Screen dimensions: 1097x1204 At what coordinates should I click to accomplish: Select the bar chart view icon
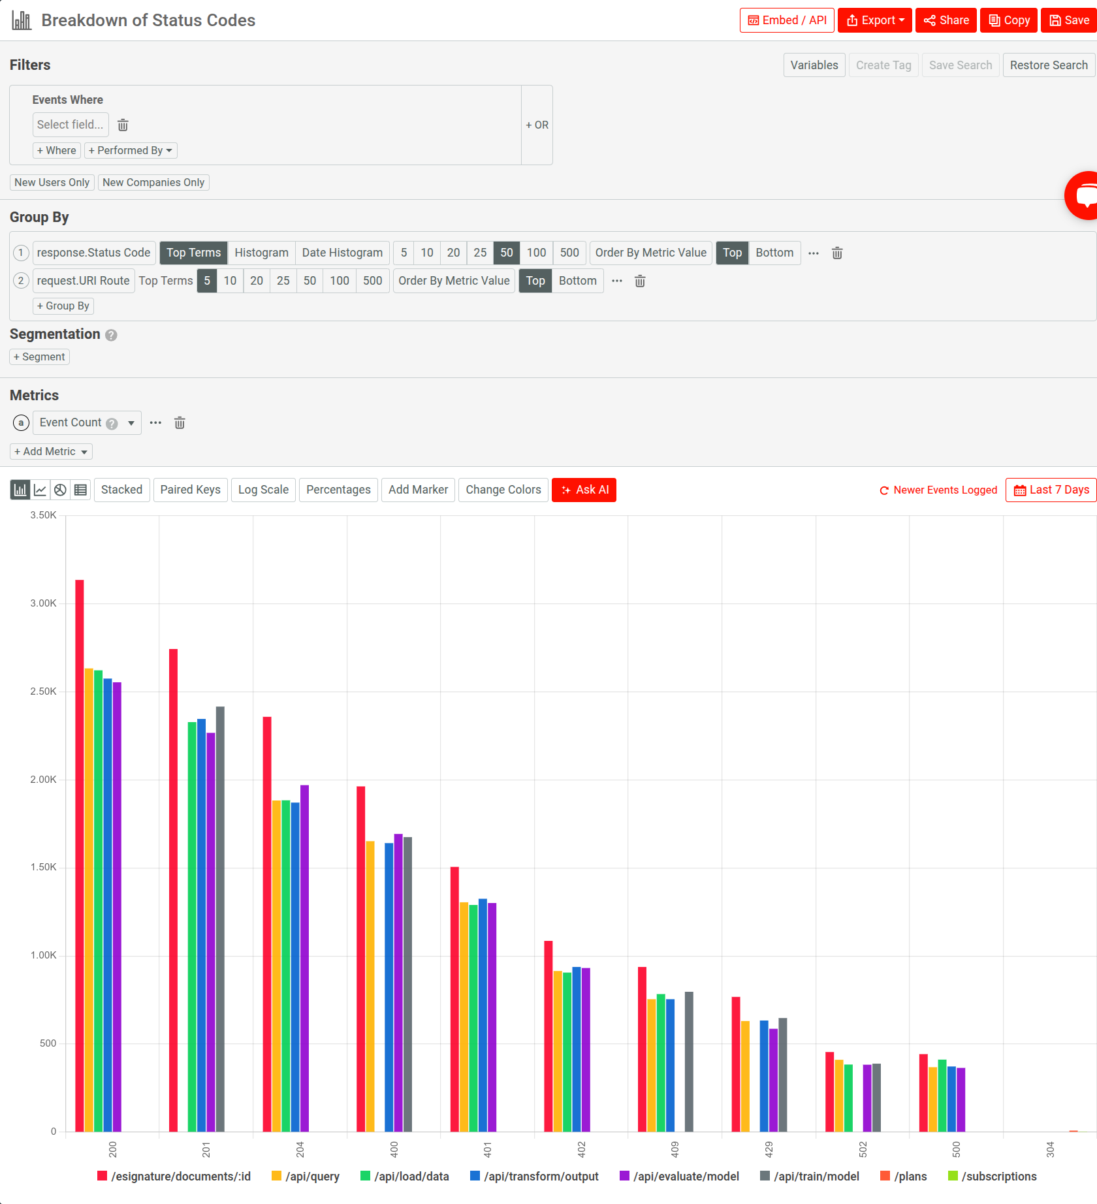pyautogui.click(x=20, y=490)
